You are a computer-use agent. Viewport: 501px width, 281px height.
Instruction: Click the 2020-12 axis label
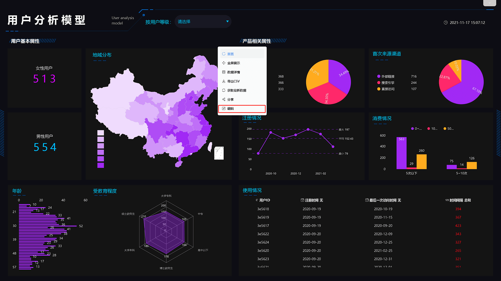pyautogui.click(x=296, y=174)
